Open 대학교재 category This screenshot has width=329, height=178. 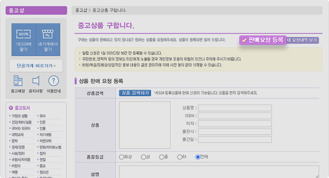(x=18, y=135)
